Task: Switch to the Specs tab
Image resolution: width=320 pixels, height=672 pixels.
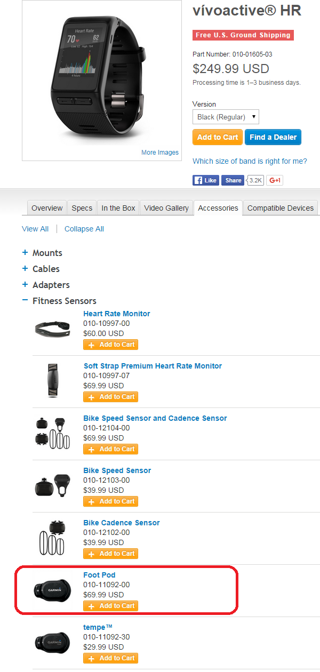Action: [x=82, y=208]
